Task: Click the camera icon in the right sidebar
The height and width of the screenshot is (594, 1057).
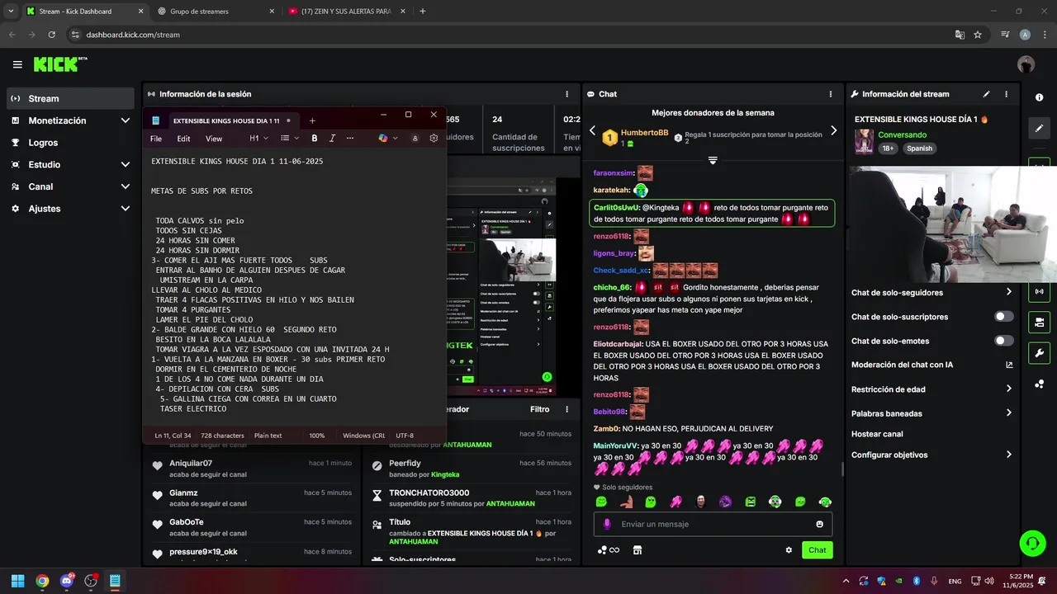Action: click(x=1039, y=322)
